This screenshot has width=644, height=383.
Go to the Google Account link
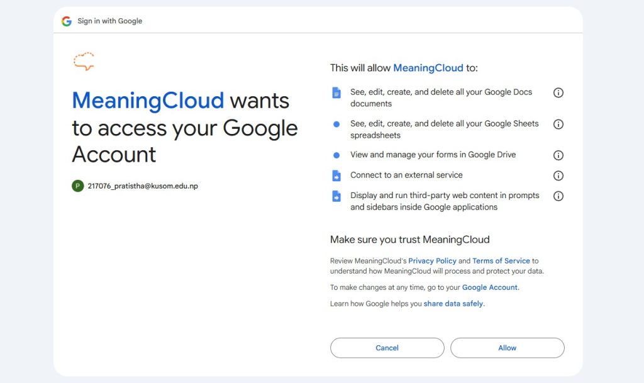coord(490,287)
